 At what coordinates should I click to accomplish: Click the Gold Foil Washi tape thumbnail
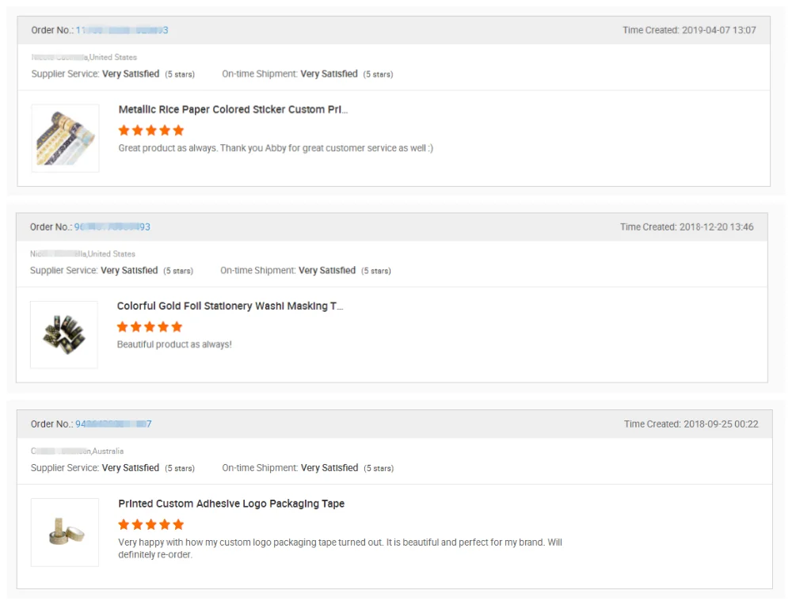point(63,335)
